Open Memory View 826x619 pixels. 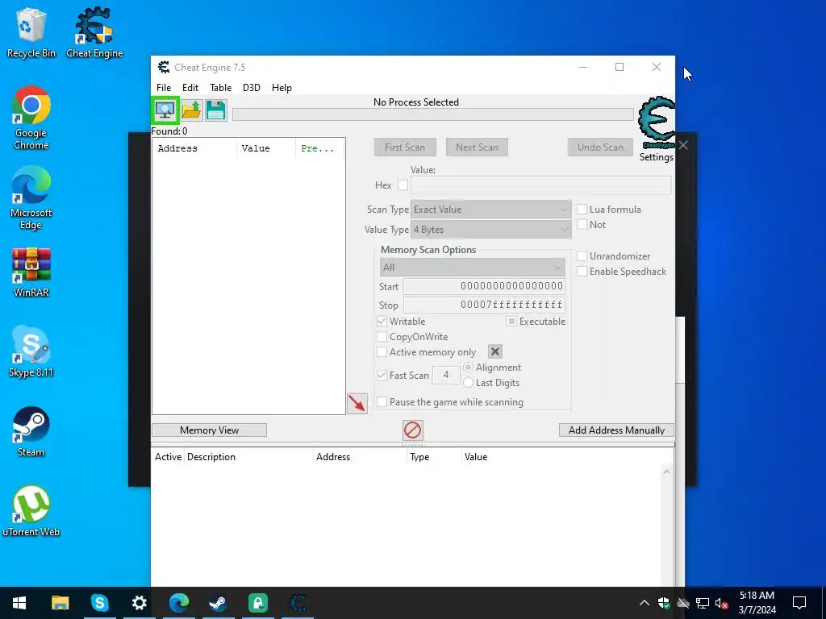(x=209, y=430)
